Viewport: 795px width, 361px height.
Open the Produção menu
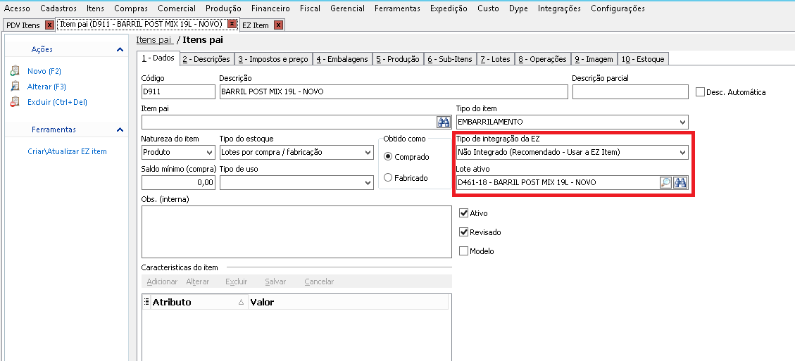click(223, 8)
